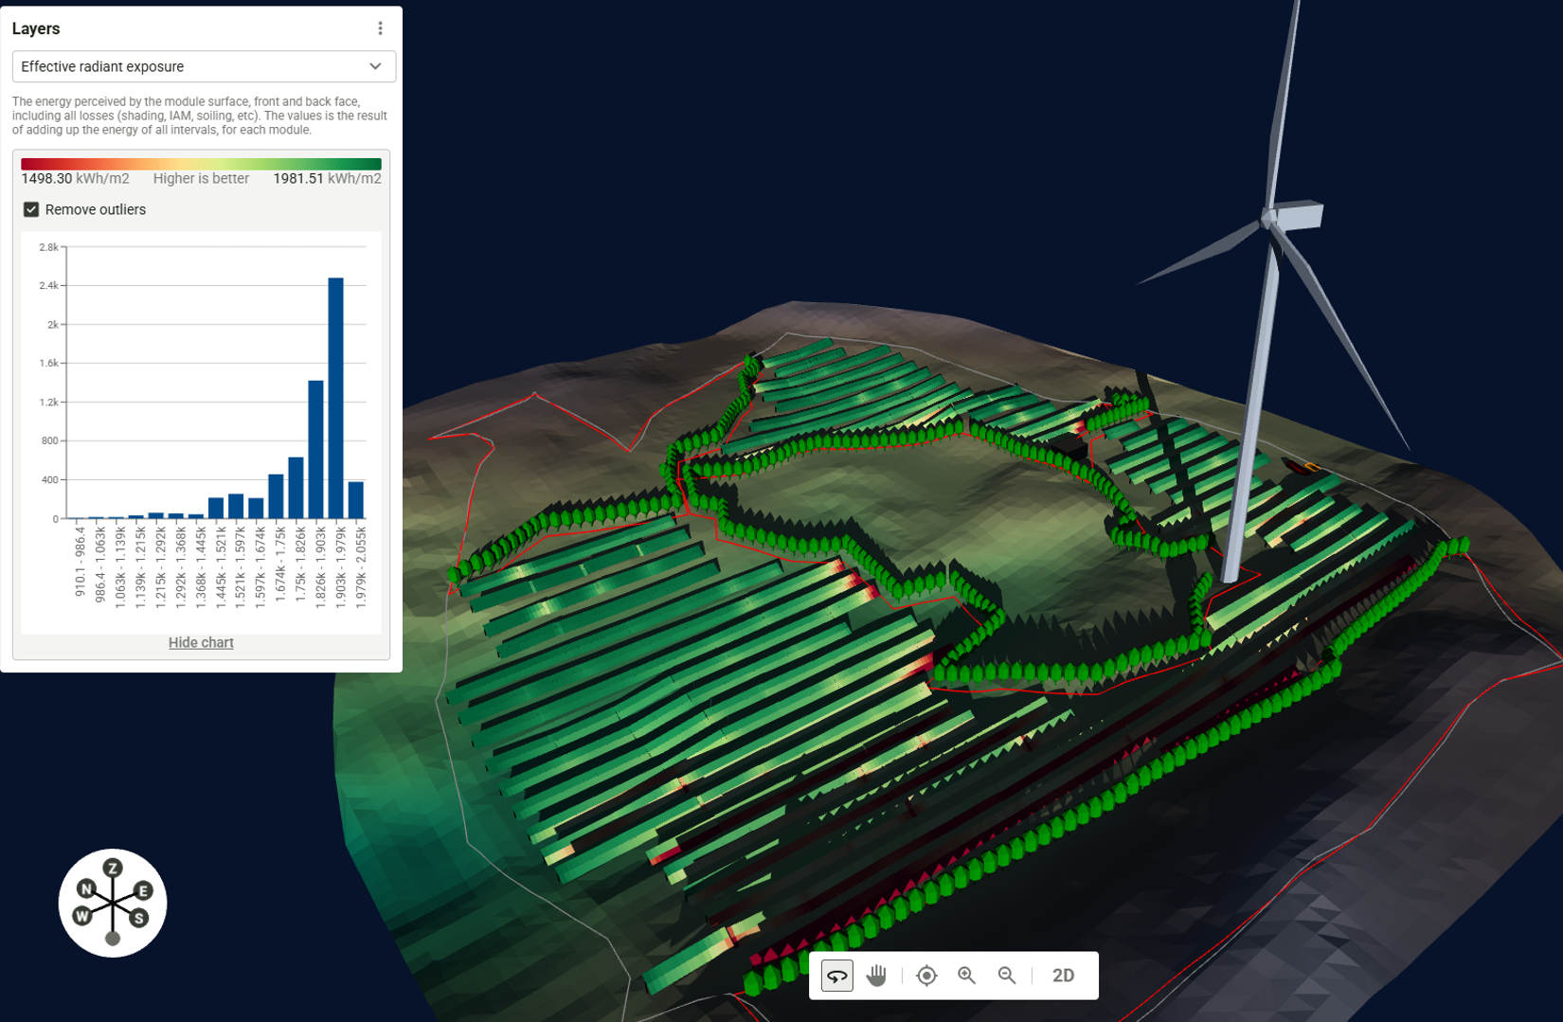This screenshot has height=1022, width=1563.
Task: Expand layer selector chevron arrow
Action: click(375, 66)
